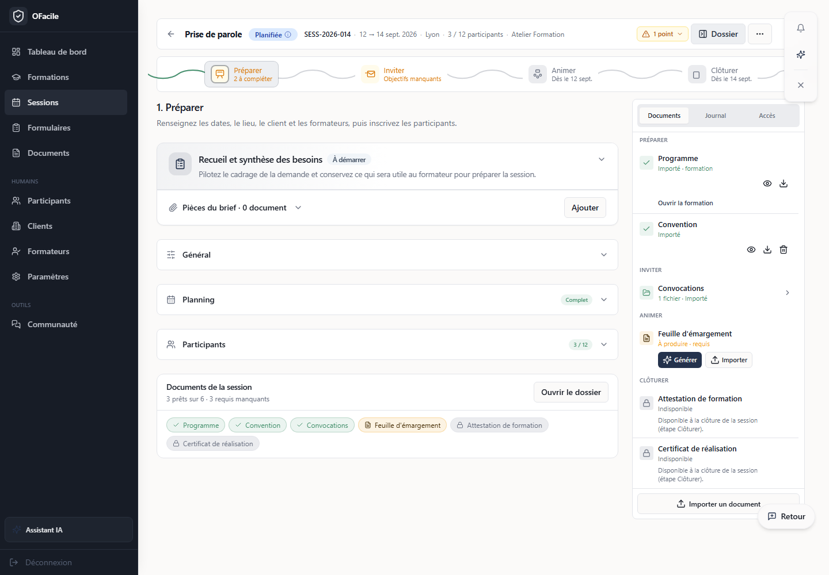Open Clients in sidebar
The height and width of the screenshot is (575, 829).
tap(66, 226)
